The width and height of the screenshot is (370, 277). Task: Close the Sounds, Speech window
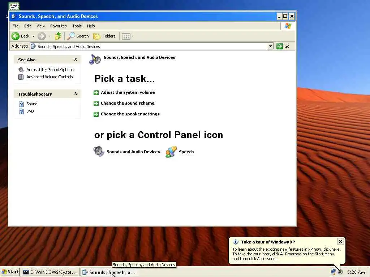coord(292,16)
